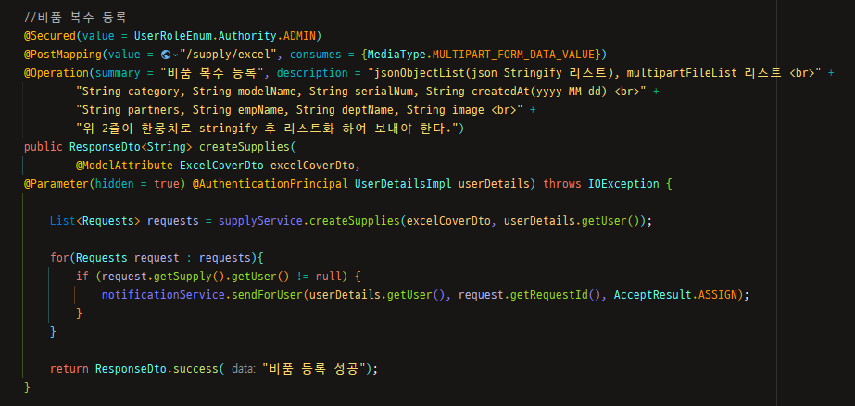Click the globe URL icon in PostMapping line
Screen dimensions: 855x406
pos(166,55)
